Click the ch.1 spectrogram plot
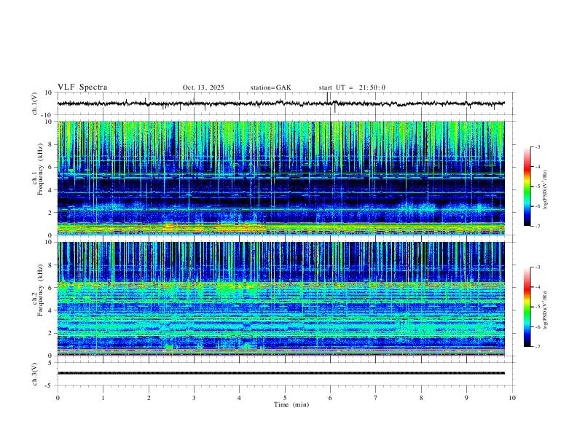The image size is (577, 446). 281,178
